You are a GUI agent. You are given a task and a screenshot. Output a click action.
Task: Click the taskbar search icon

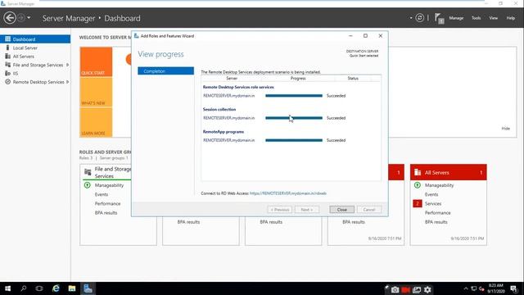click(x=24, y=288)
